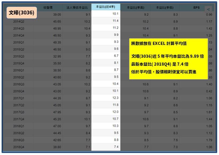Select the EPS column header
Image resolution: width=219 pixels, height=155 pixels.
point(196,7)
